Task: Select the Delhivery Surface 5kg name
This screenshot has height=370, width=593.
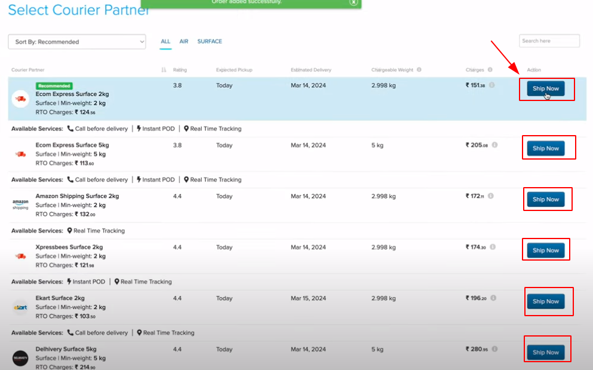Action: [66, 349]
